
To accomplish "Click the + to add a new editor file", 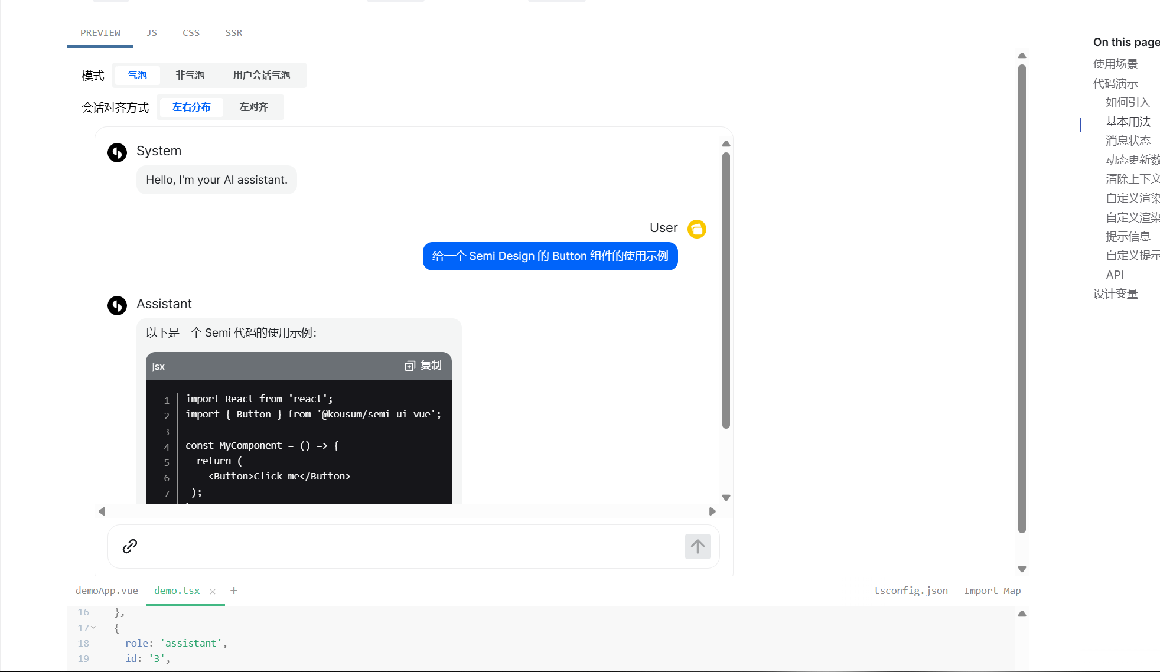I will 234,591.
